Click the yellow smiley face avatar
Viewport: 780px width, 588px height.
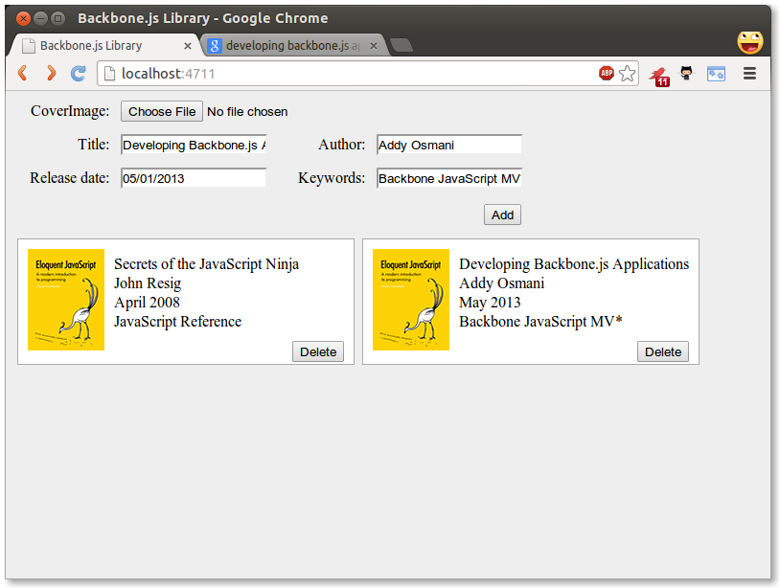click(x=750, y=42)
